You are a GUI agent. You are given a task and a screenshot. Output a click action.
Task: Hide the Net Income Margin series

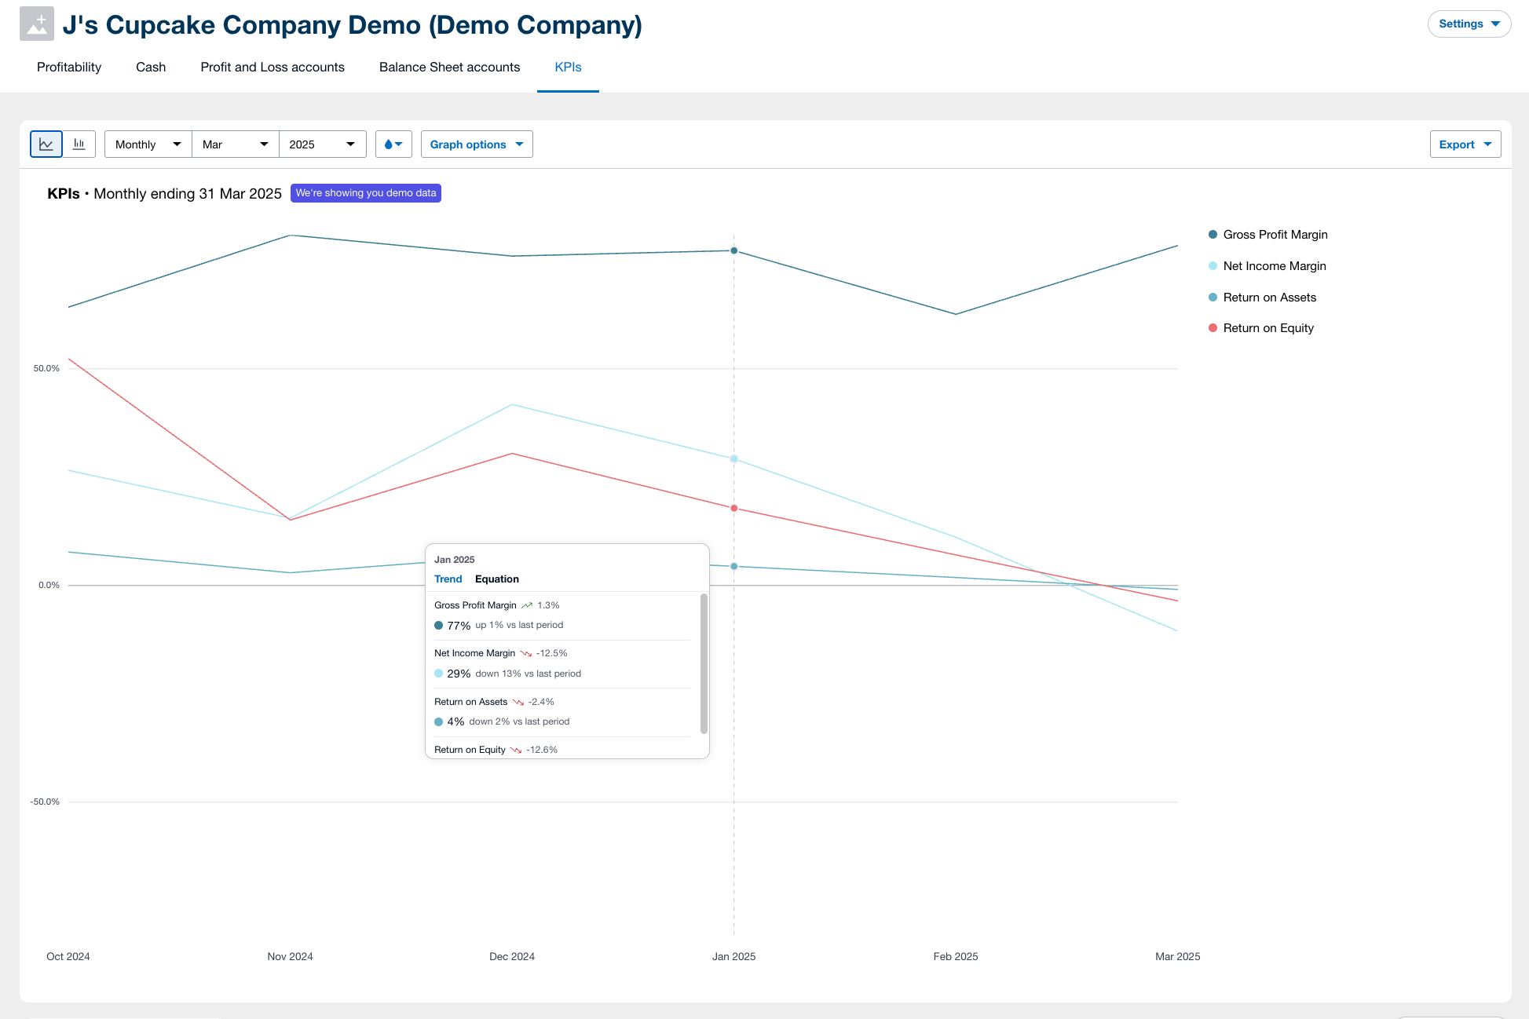pos(1274,266)
